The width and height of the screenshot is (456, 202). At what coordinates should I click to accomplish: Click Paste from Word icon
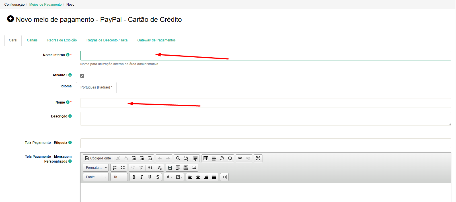point(150,158)
